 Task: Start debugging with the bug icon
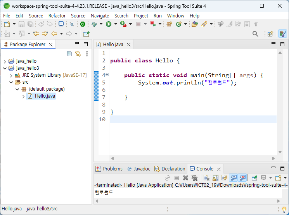[94, 24]
